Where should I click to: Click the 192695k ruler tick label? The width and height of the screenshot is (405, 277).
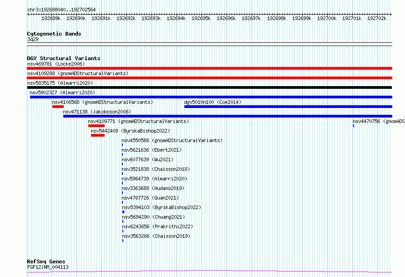[201, 18]
